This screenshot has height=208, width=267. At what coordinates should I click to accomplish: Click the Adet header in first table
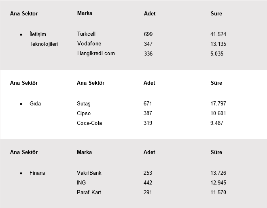click(x=150, y=14)
